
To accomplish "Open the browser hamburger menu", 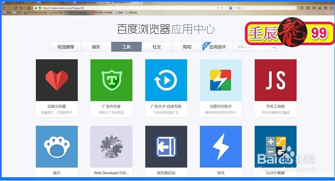I will [332, 8].
